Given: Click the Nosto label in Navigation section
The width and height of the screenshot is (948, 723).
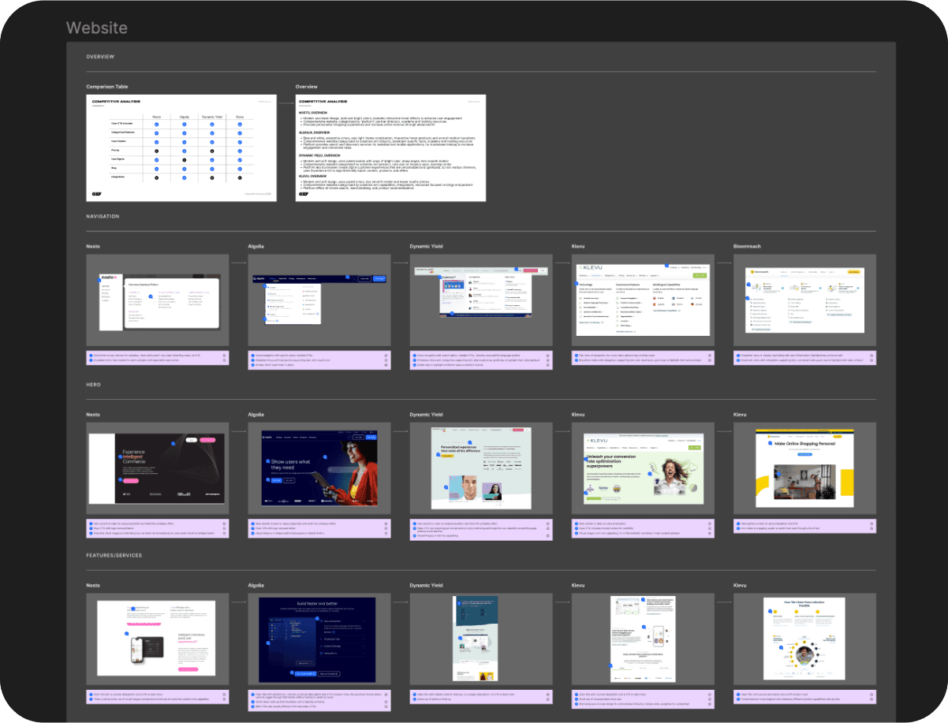Looking at the screenshot, I should [92, 246].
